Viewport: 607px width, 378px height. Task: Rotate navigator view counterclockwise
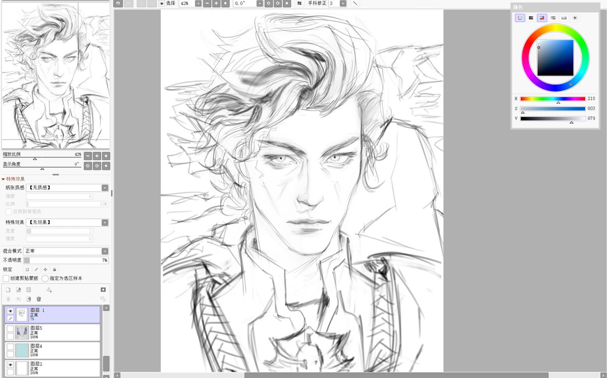88,166
